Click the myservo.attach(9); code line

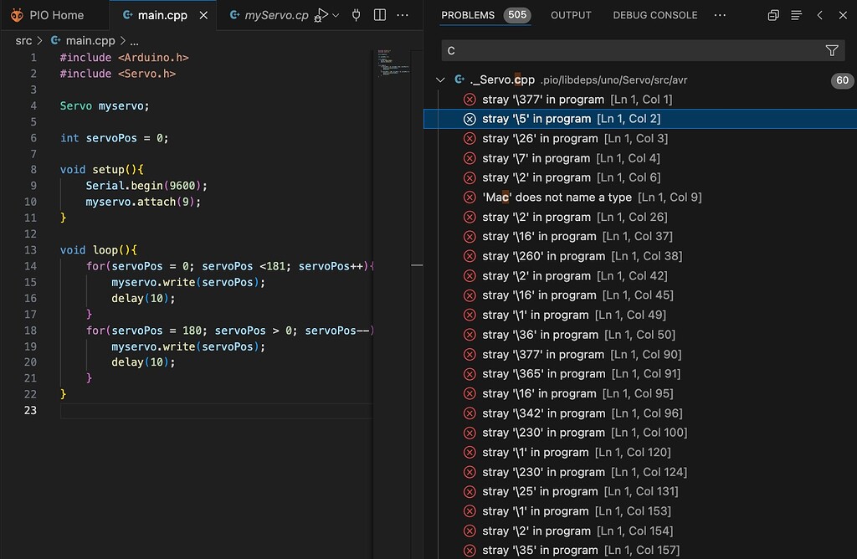143,203
